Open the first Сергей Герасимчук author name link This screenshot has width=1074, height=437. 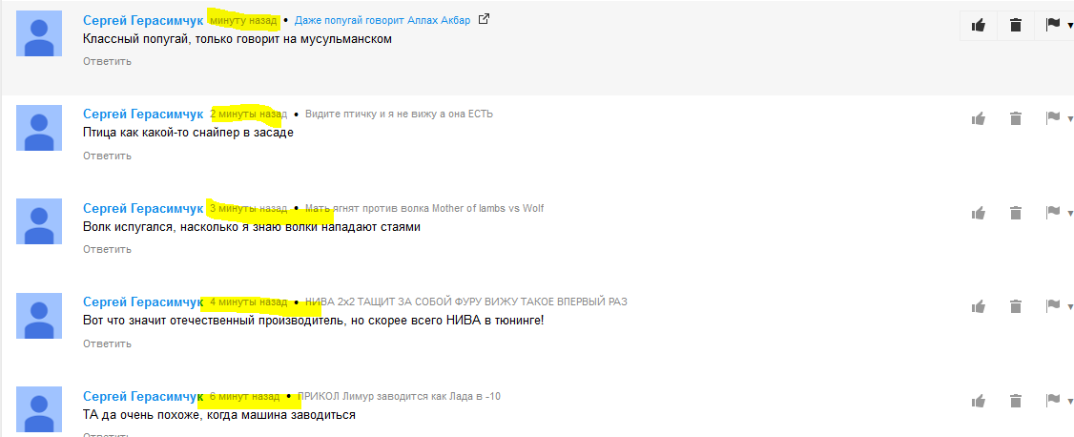pos(143,20)
